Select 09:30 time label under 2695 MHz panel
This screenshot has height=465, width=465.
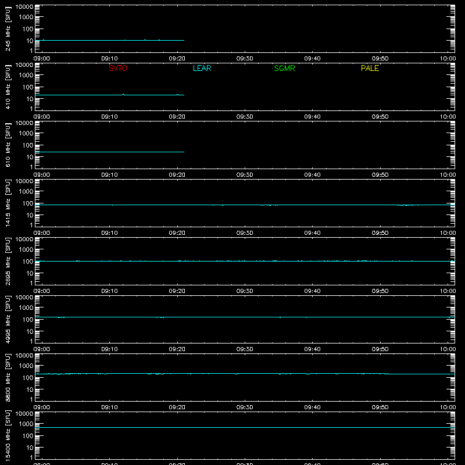click(x=245, y=291)
